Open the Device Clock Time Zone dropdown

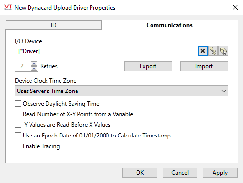(x=121, y=91)
